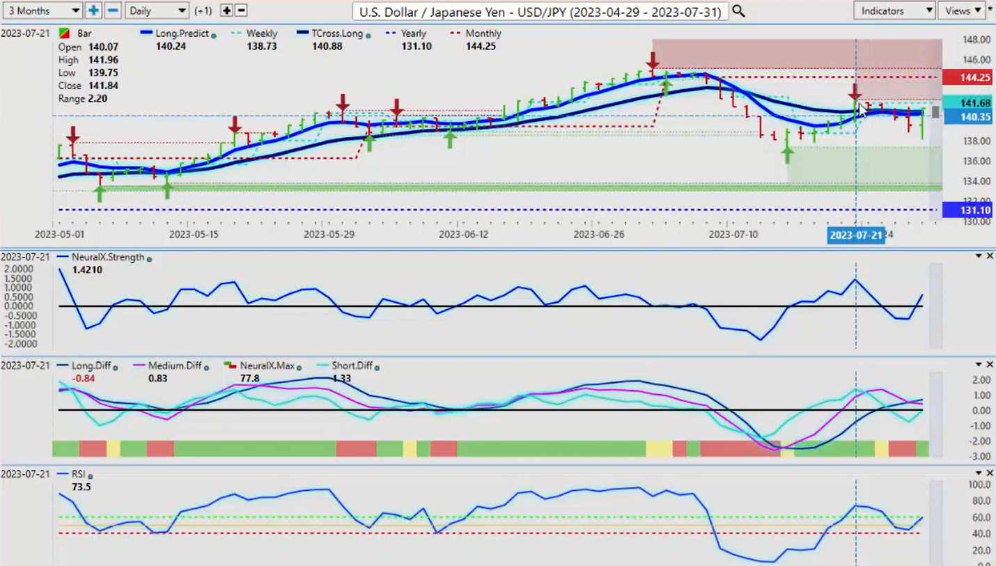The image size is (996, 566).
Task: Expand Long.Diff panel options arrow
Action: pyautogui.click(x=979, y=365)
